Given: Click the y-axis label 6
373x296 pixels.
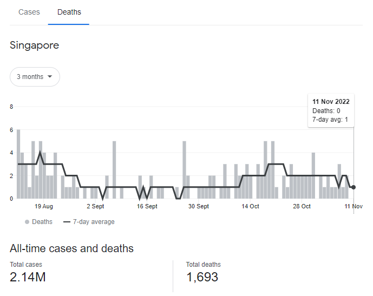Looking at the screenshot, I should coord(11,130).
